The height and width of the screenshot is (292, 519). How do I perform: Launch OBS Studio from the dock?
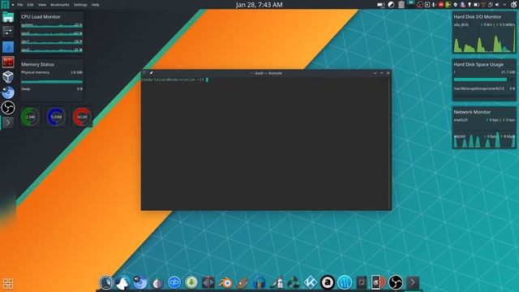pos(396,282)
